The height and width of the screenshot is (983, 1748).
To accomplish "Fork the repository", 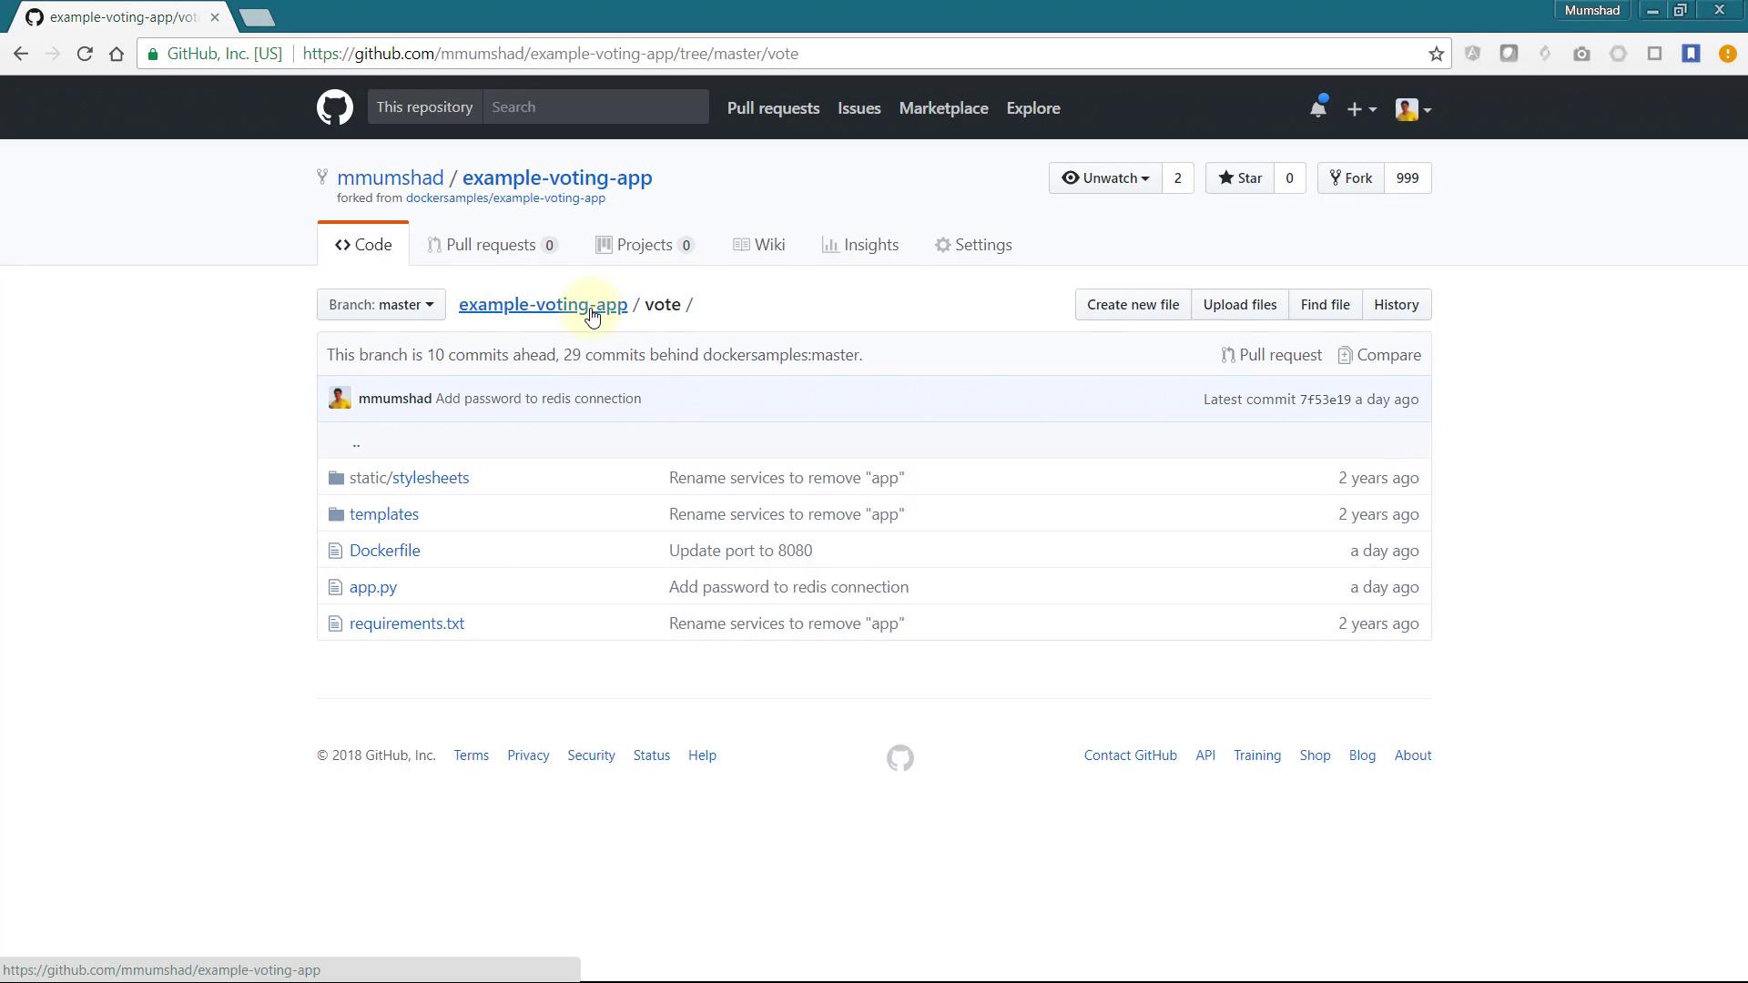I will [x=1351, y=178].
